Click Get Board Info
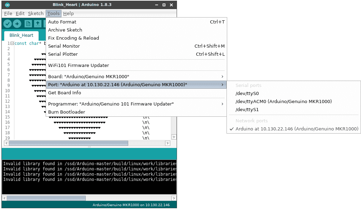The height and width of the screenshot is (210, 361). [x=65, y=93]
